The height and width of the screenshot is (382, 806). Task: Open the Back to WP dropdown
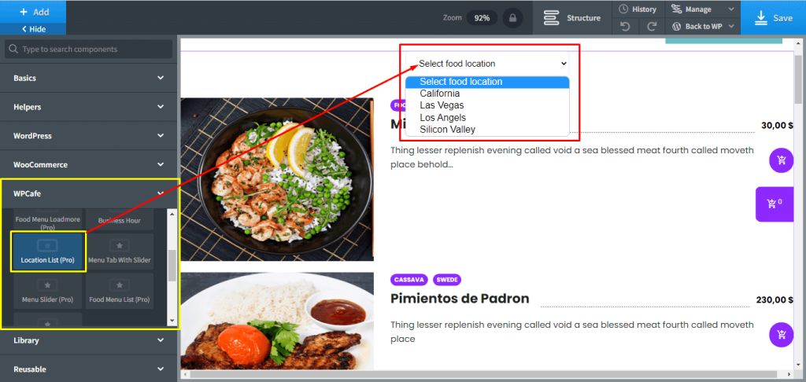click(x=703, y=26)
